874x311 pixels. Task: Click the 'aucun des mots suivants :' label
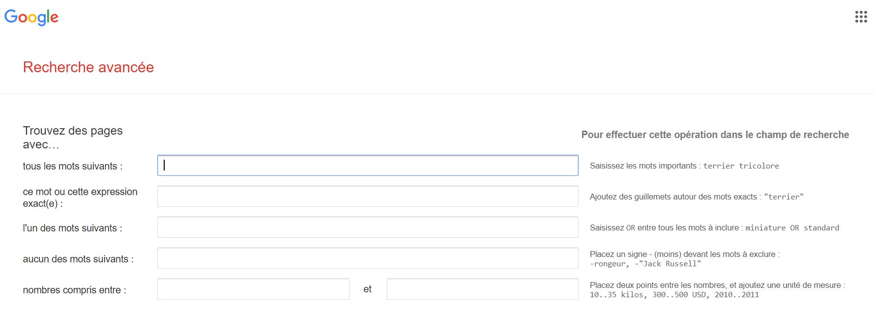tap(78, 259)
